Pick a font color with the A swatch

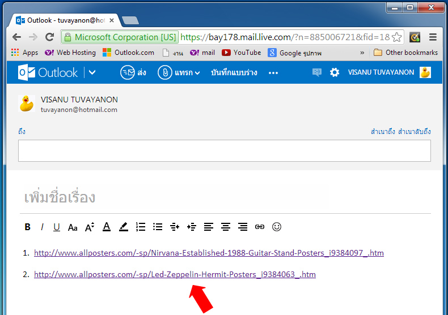106,227
